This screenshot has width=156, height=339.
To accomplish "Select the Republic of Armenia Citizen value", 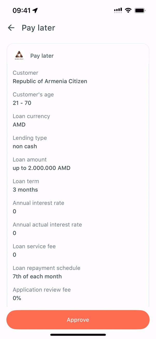I will 50,81.
